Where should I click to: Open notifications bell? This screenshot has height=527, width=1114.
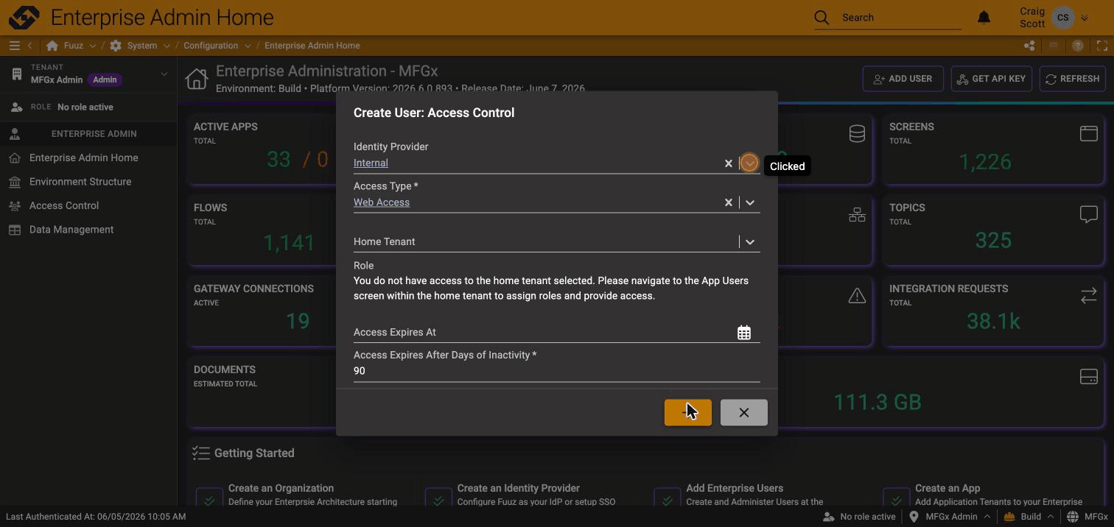pyautogui.click(x=984, y=18)
